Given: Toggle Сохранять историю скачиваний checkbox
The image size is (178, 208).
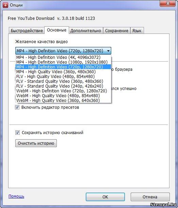Looking at the screenshot, I should [17, 132].
